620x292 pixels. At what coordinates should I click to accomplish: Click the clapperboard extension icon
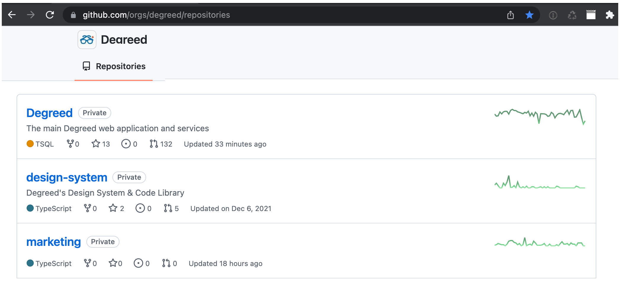(591, 15)
